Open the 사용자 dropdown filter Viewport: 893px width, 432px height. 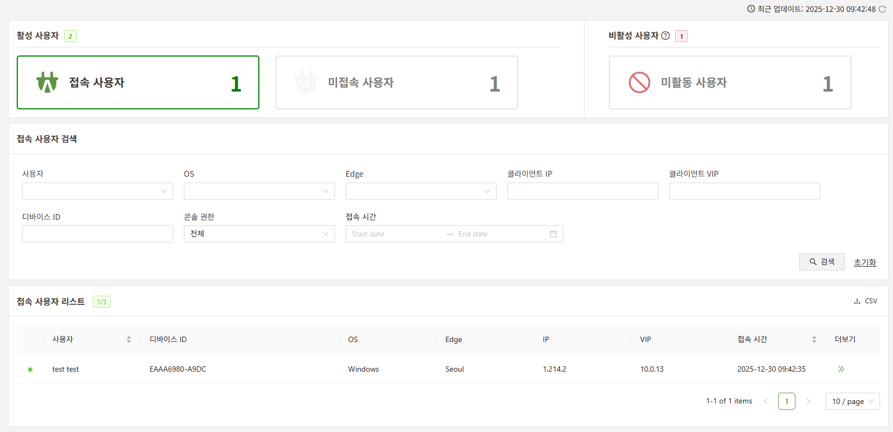[x=97, y=191]
